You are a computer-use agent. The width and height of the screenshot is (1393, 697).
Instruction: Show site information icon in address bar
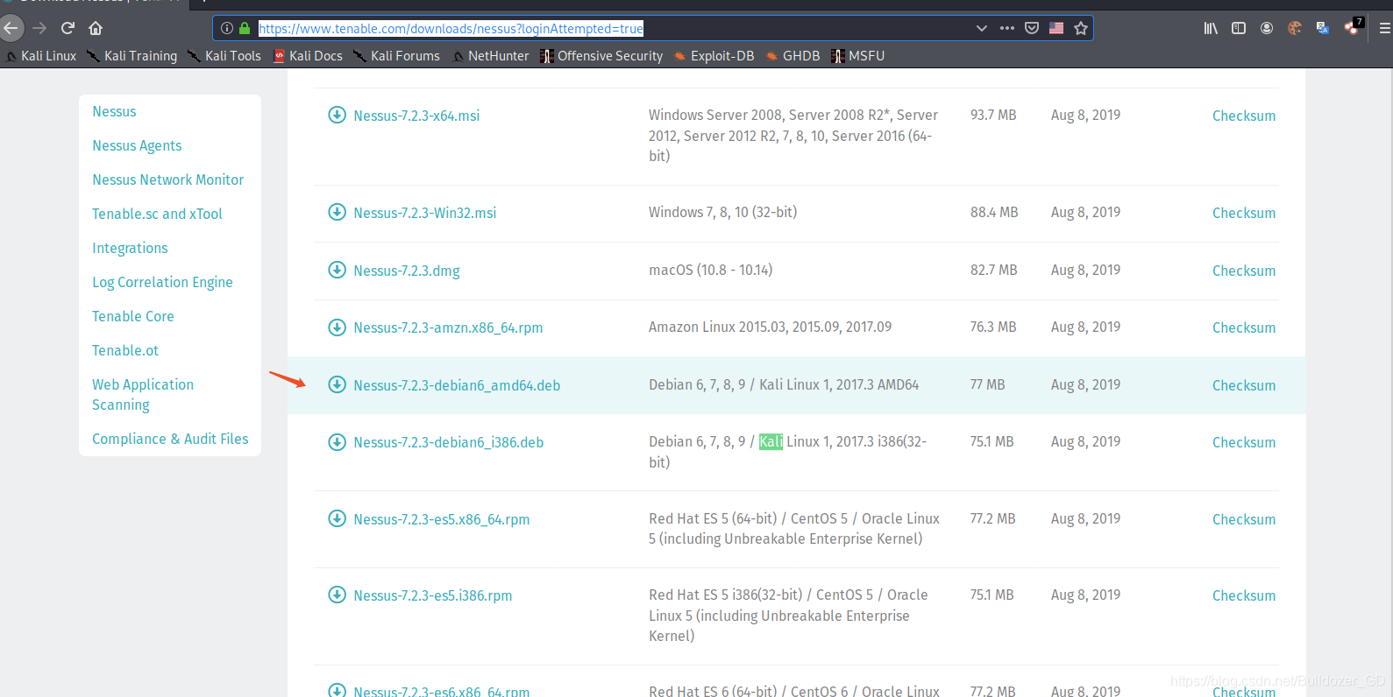[227, 28]
